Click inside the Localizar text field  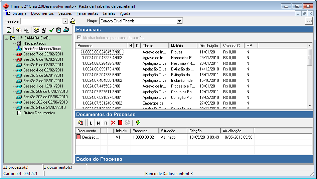(x=42, y=21)
